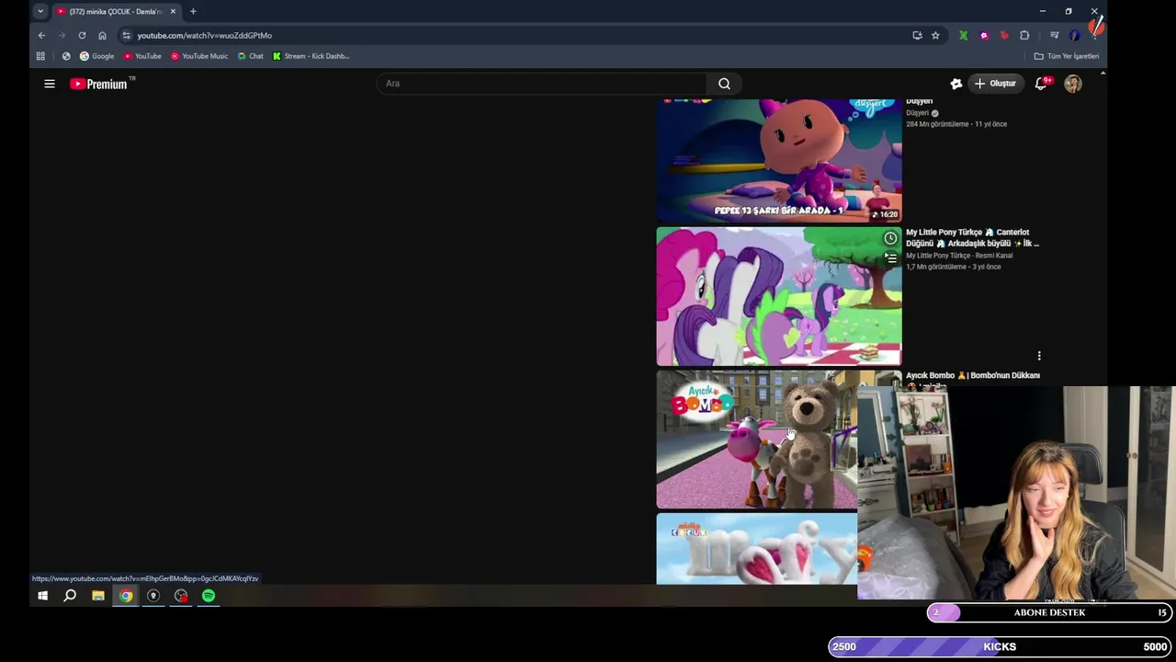Open the YouTube bookmark
Image resolution: width=1176 pixels, height=662 pixels.
click(142, 56)
